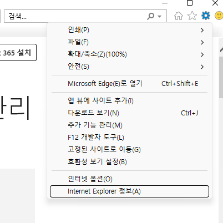Open 호환성 보기 설정(B)
Screen dimensions: 223x223
(x=129, y=162)
